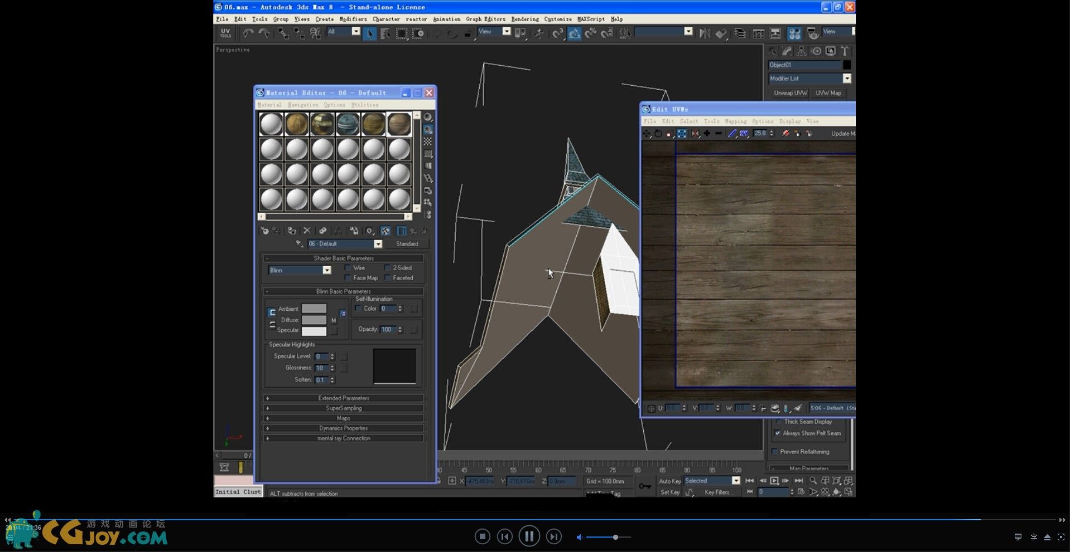Toggle Self-Illumination Color checkbox
The width and height of the screenshot is (1070, 552).
358,309
